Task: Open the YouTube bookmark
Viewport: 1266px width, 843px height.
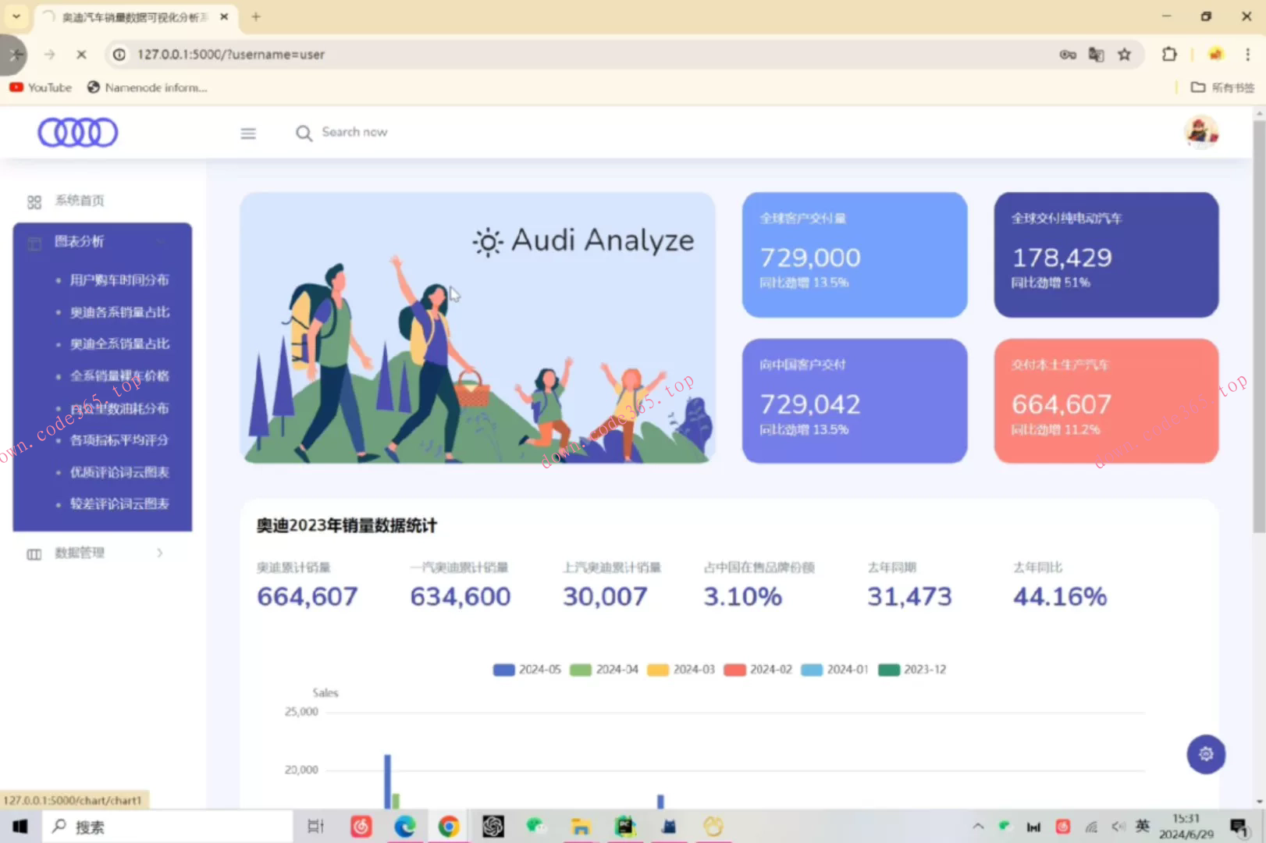Action: 41,87
